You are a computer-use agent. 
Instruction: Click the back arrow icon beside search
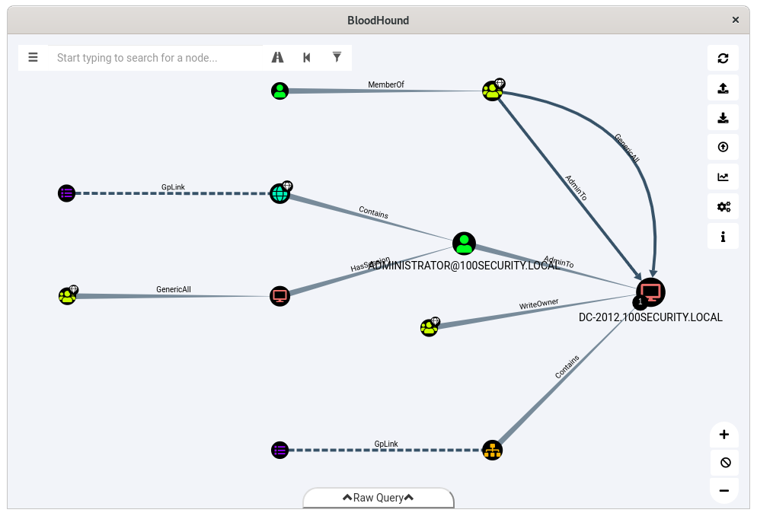pyautogui.click(x=307, y=58)
